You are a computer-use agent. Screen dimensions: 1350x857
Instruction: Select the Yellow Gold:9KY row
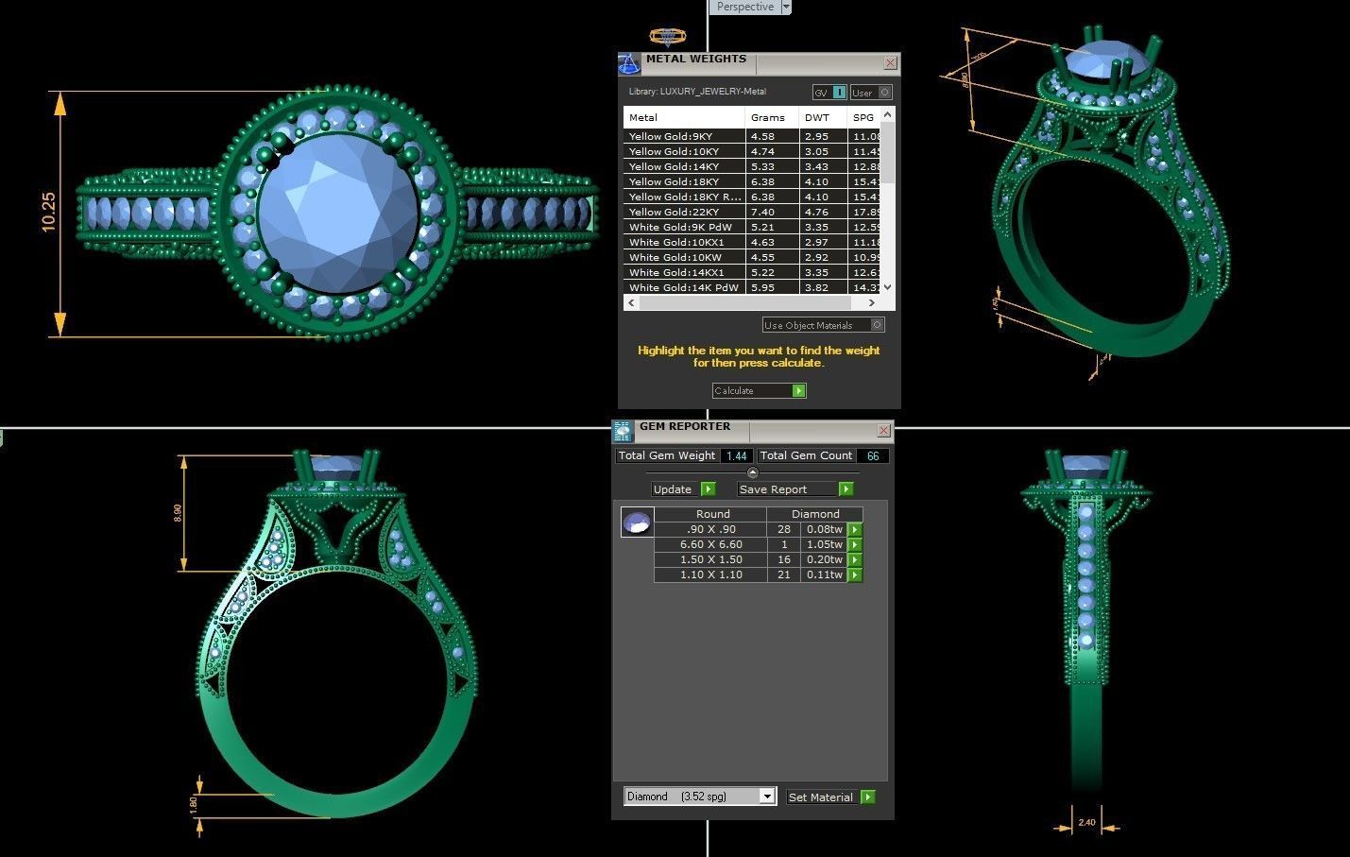752,136
